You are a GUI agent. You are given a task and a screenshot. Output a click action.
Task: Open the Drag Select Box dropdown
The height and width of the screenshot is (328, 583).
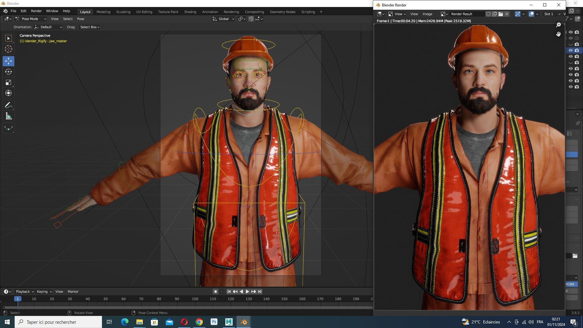90,27
